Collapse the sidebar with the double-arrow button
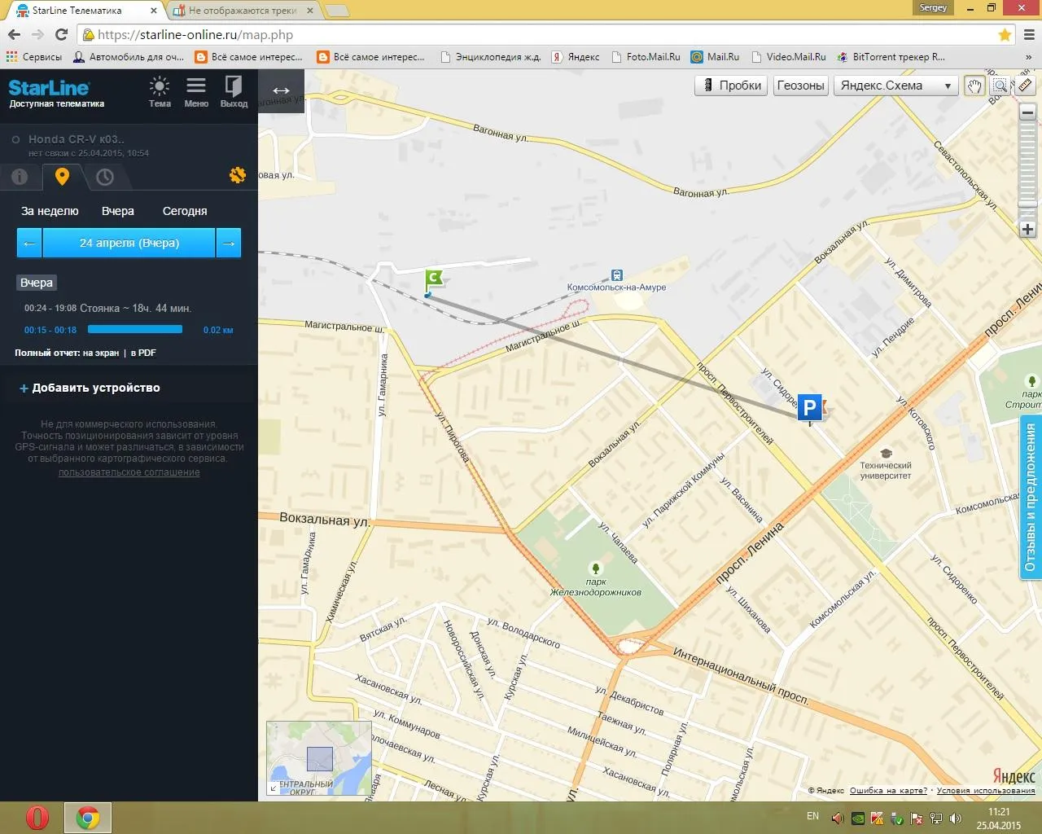The image size is (1042, 834). (x=281, y=90)
